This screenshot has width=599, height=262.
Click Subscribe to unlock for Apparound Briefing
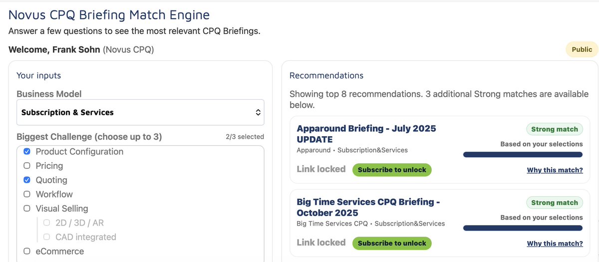click(392, 170)
